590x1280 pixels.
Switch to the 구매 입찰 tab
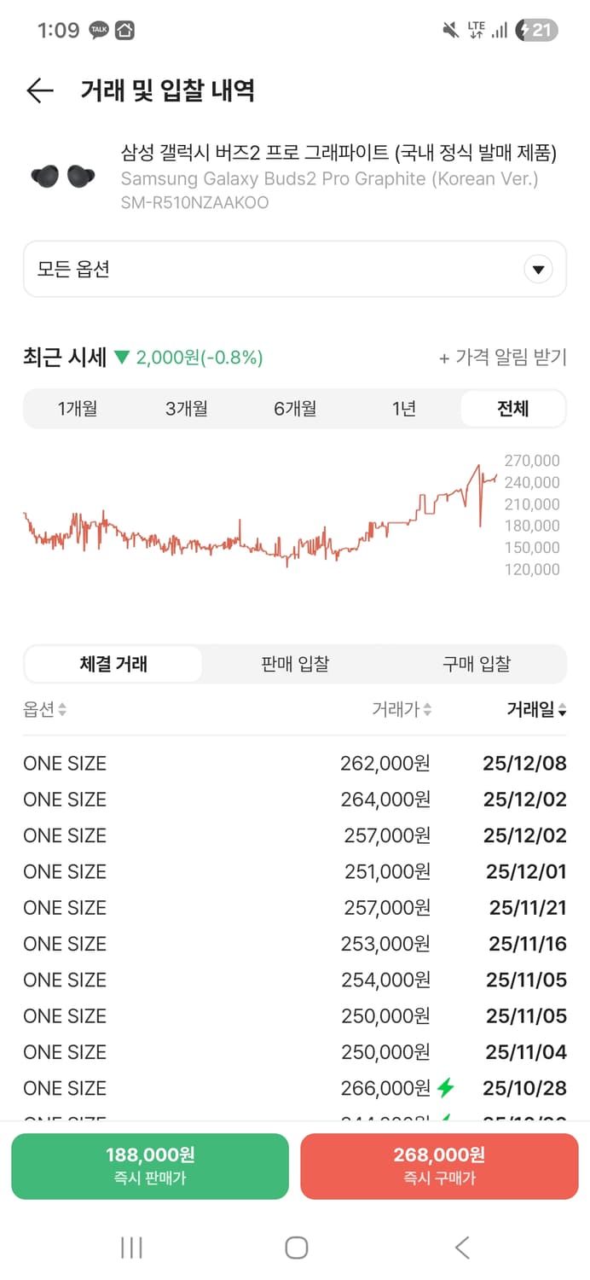pyautogui.click(x=477, y=664)
